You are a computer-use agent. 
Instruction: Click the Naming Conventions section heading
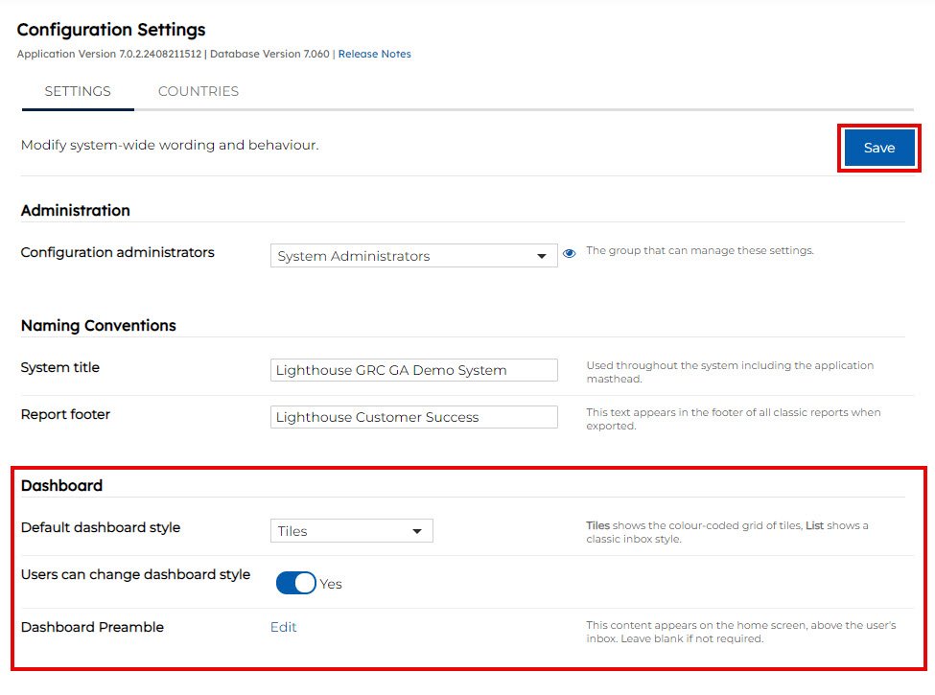tap(99, 326)
